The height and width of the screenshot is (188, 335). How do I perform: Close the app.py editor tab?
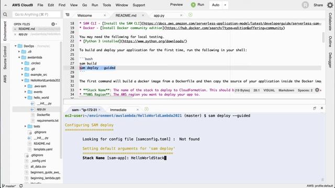coord(181,15)
